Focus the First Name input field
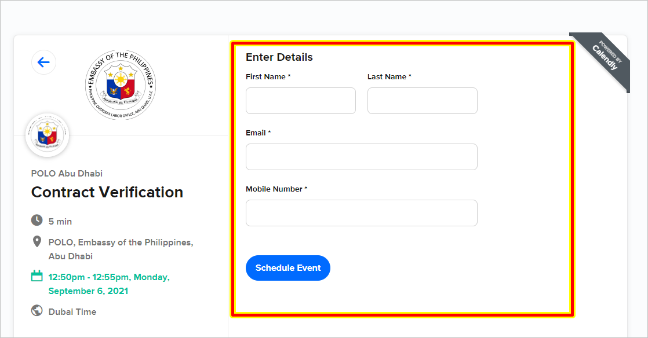Screen dimensions: 648x338 pos(300,101)
